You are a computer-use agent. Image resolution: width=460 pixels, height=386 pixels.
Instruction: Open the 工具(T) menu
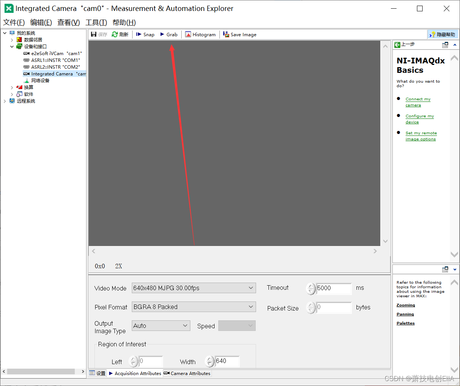[96, 23]
